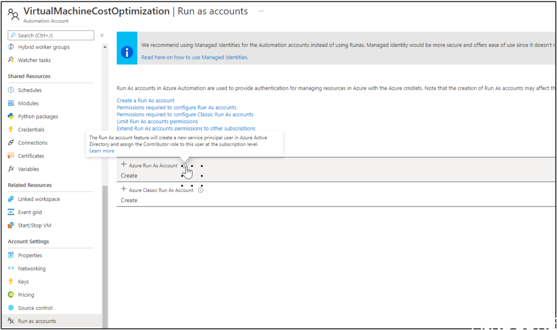Open 'Create a Run As account' link
Viewport: 557px width, 330px height.
pos(145,101)
